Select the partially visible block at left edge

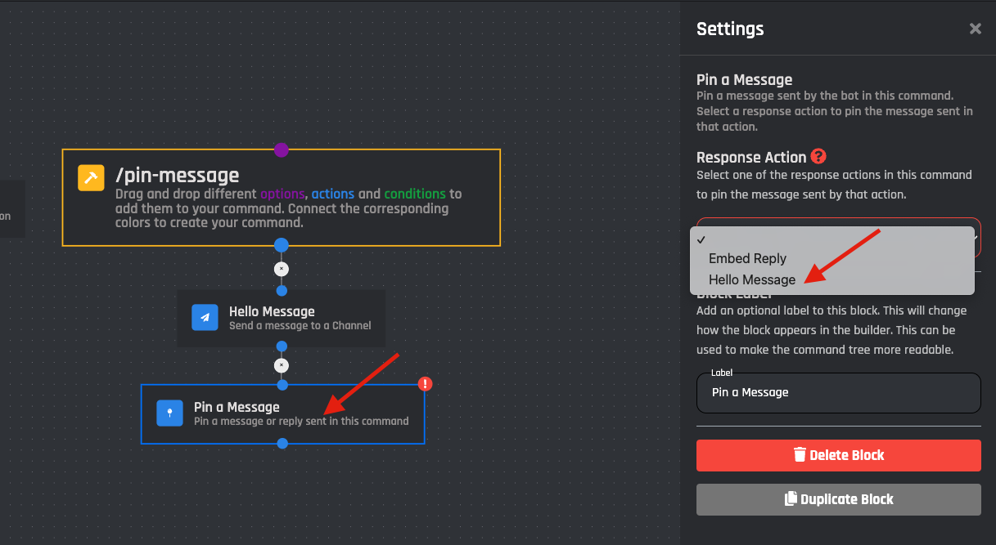pyautogui.click(x=10, y=210)
